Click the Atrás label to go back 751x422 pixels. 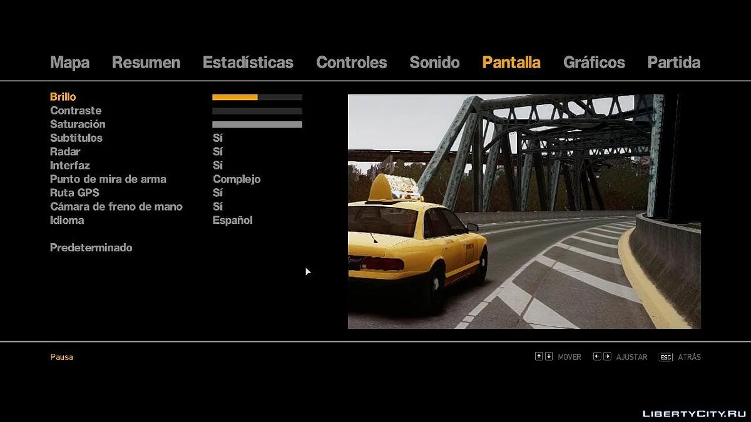(x=689, y=357)
